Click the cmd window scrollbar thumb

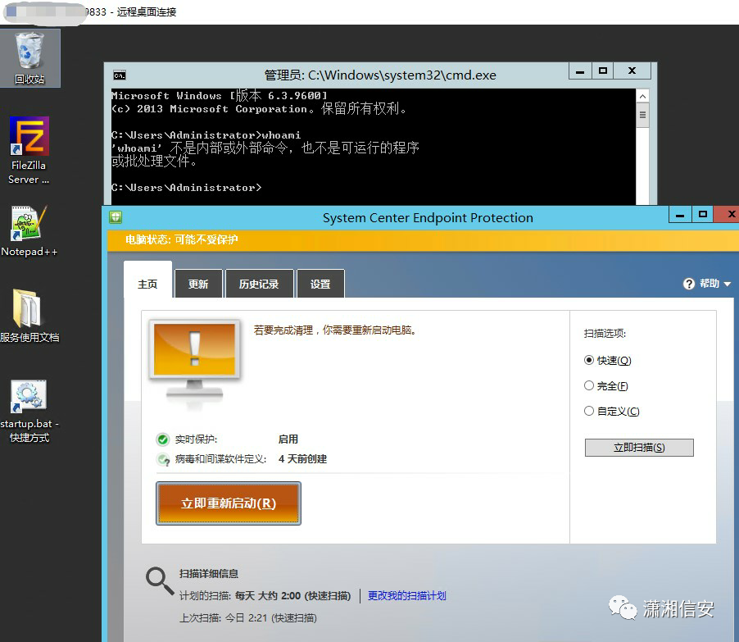pos(642,115)
